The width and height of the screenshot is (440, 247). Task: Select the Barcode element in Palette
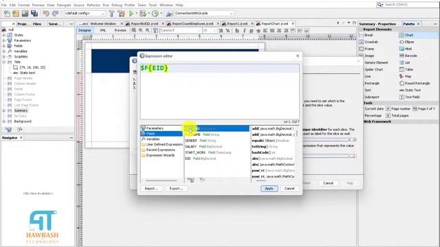pos(408,56)
